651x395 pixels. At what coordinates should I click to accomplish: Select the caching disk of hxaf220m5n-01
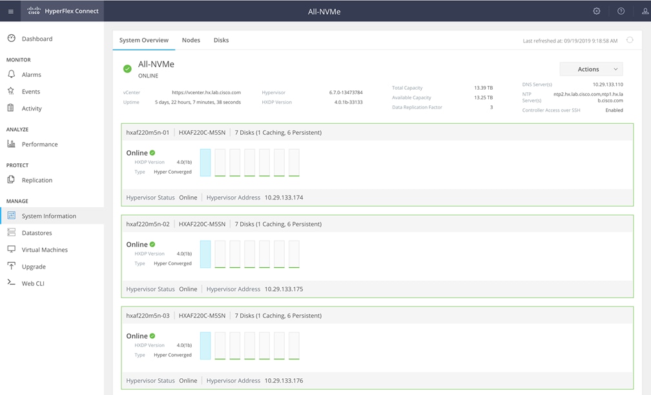205,163
